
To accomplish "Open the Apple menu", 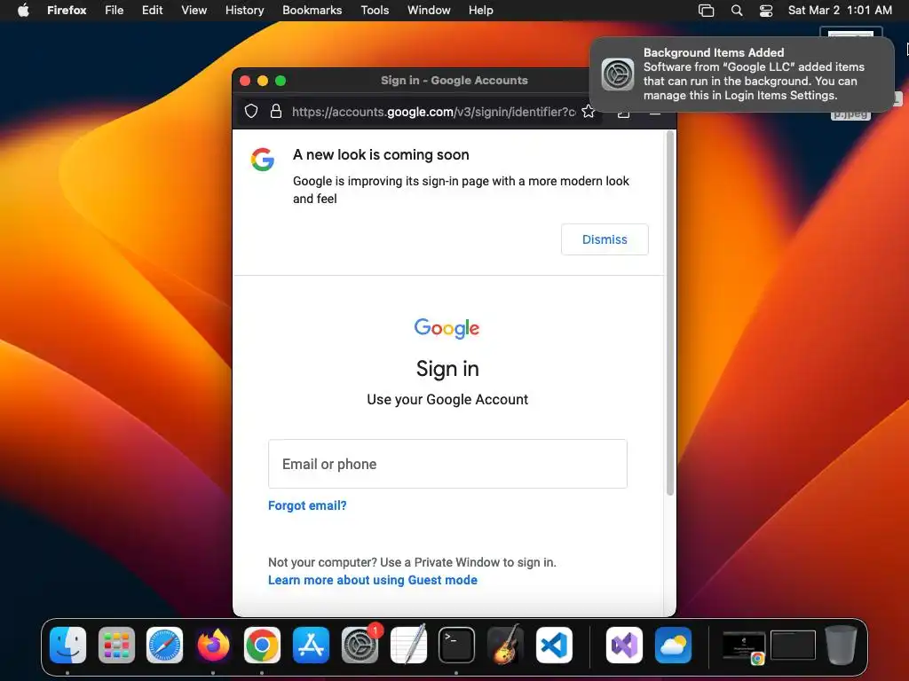I will [23, 10].
